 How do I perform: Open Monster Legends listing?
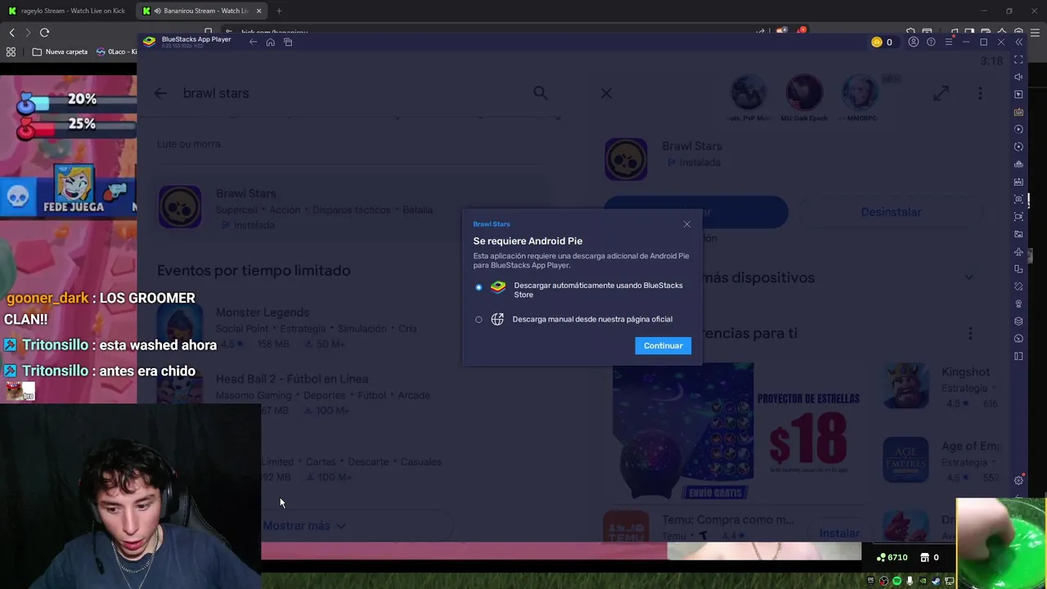click(354, 327)
